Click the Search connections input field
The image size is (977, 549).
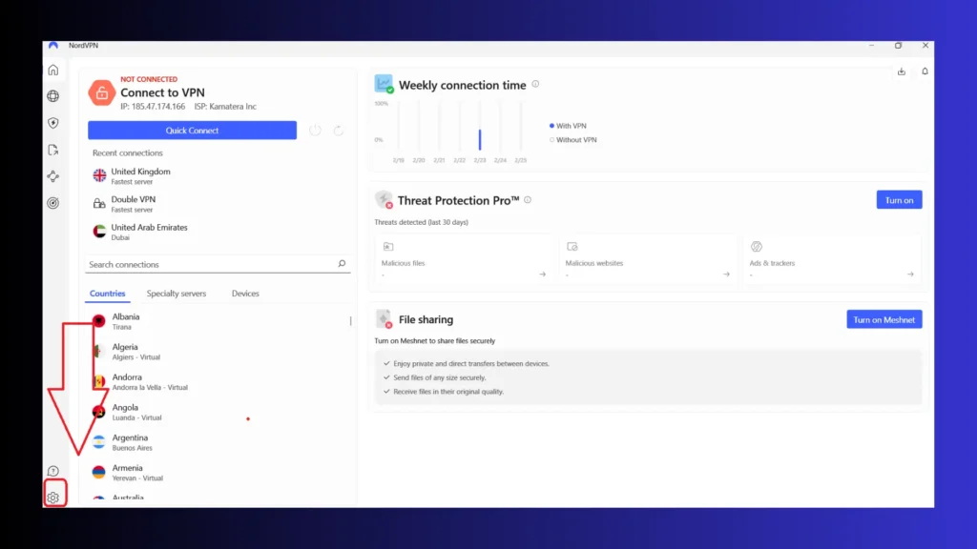[218, 264]
